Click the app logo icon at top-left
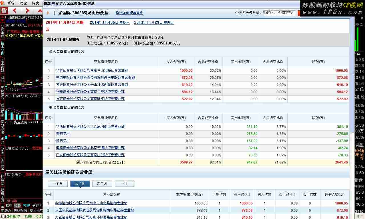 click(3, 3)
